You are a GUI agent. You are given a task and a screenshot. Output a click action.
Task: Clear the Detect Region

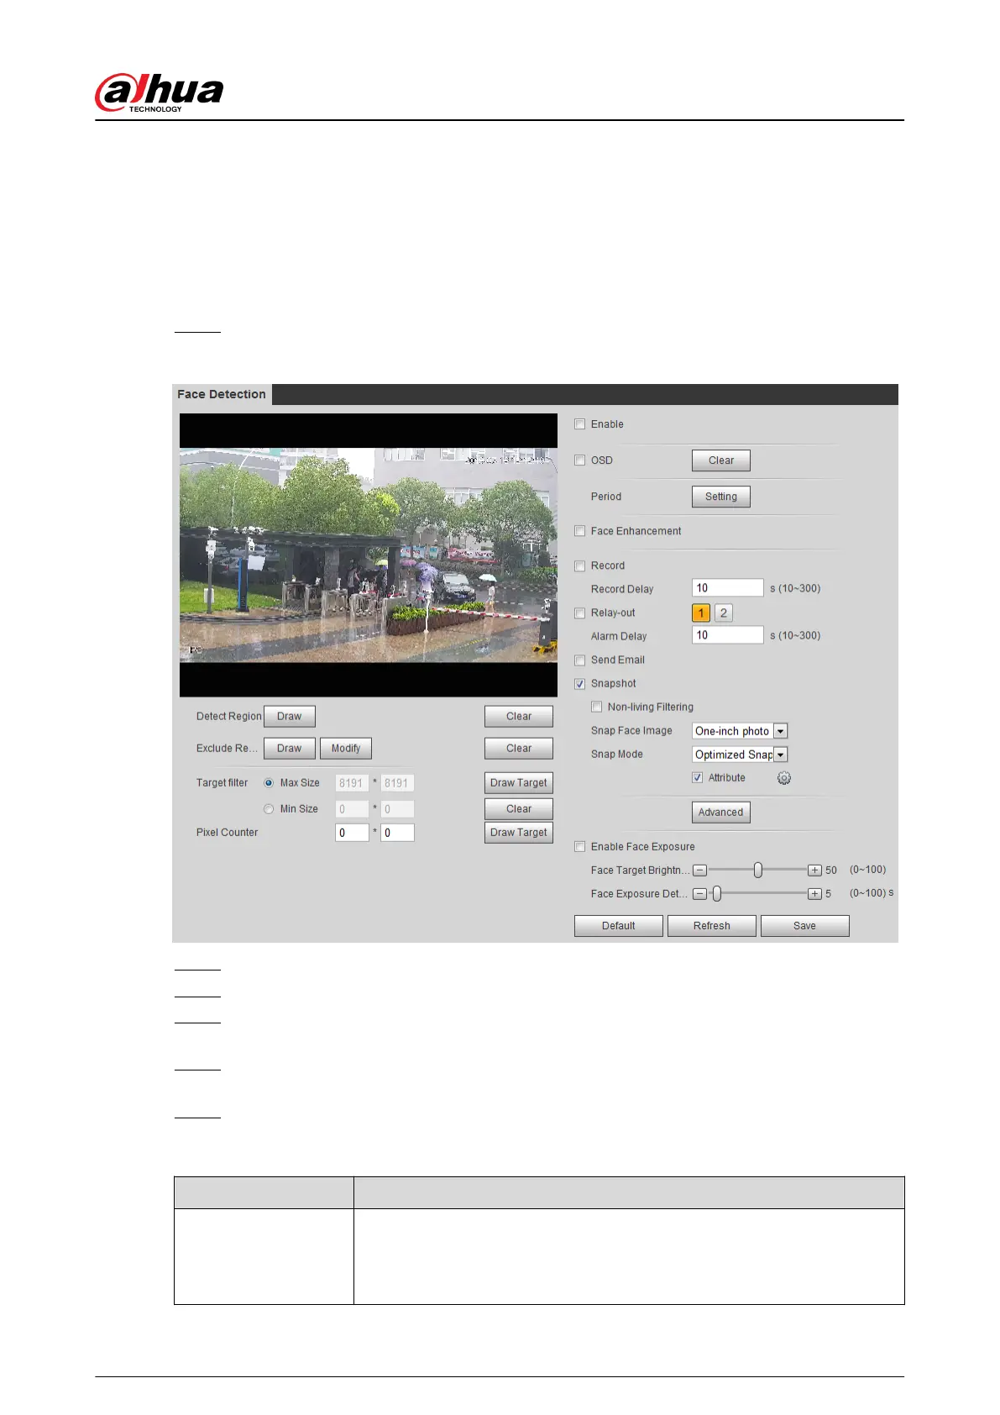519,717
